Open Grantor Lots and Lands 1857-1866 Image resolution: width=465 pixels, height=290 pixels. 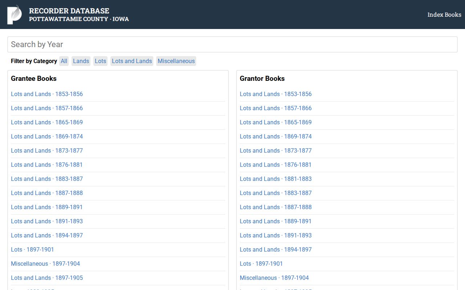[276, 108]
